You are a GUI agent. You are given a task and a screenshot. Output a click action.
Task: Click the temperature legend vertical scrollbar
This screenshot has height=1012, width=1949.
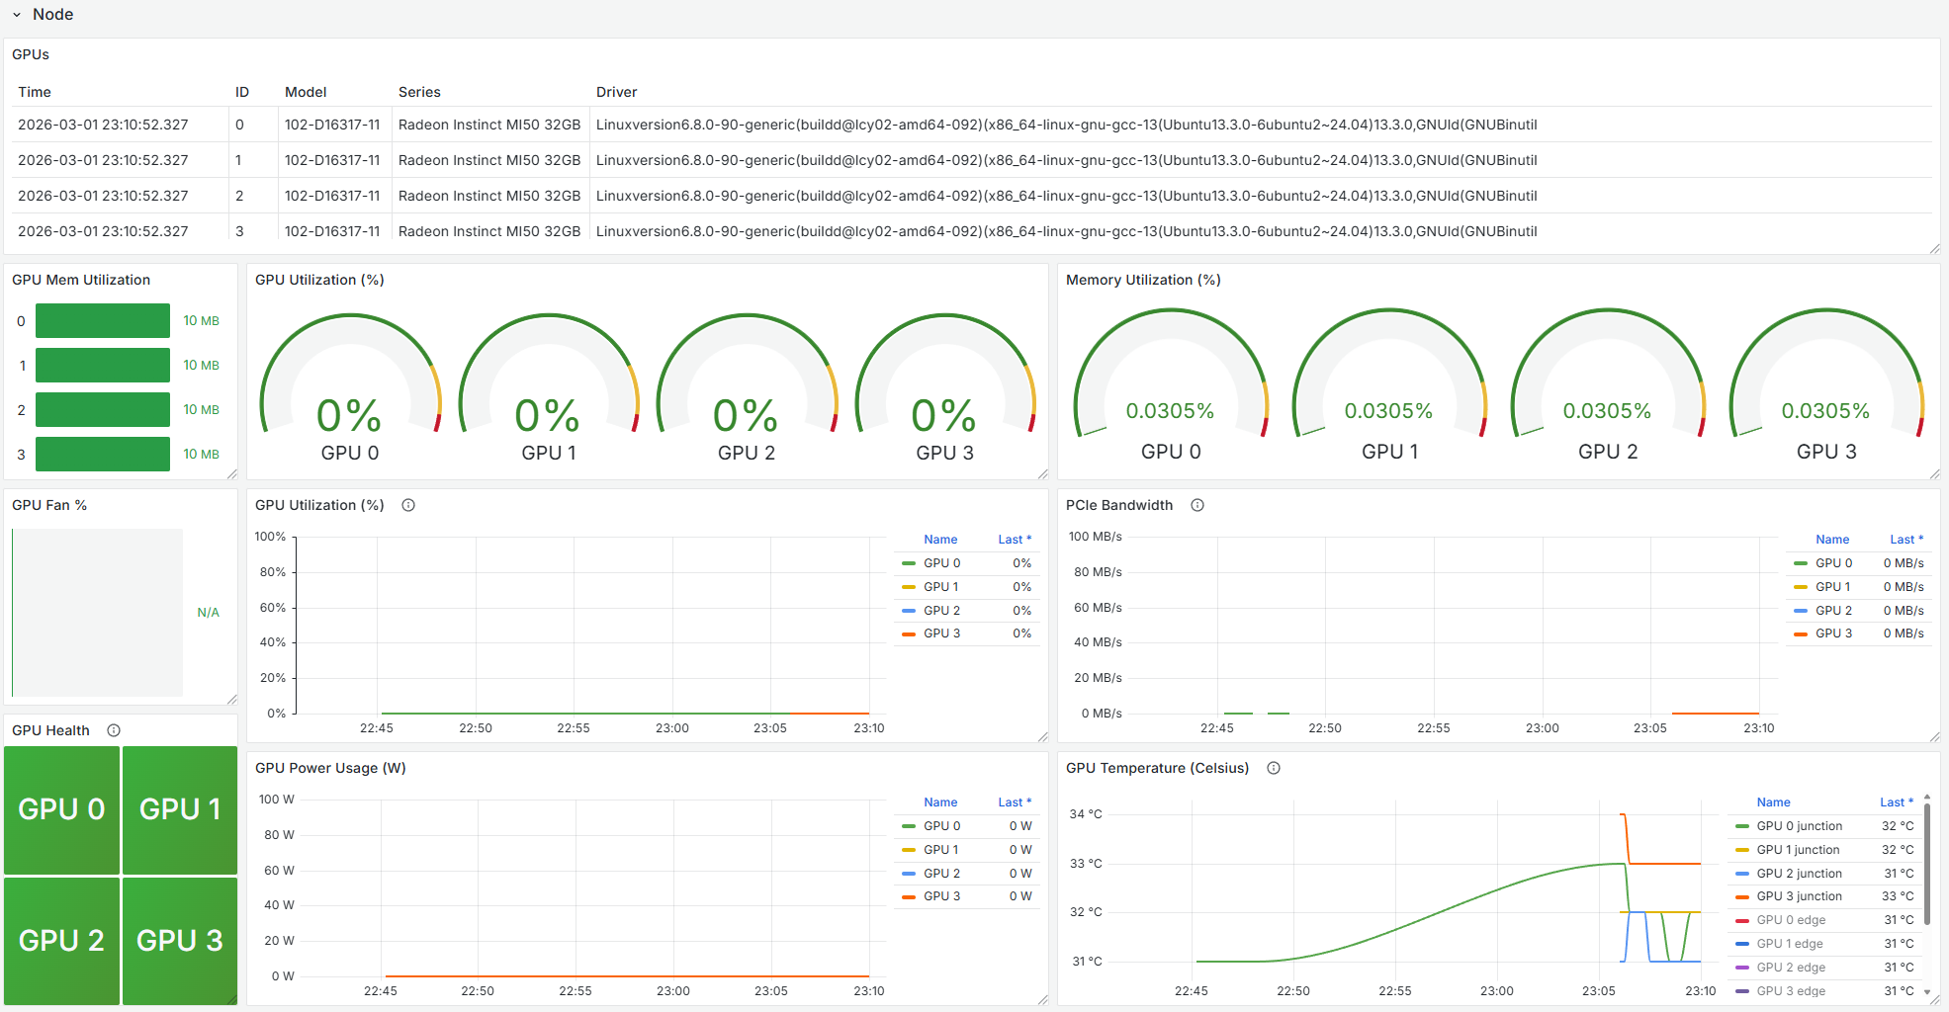click(x=1927, y=860)
